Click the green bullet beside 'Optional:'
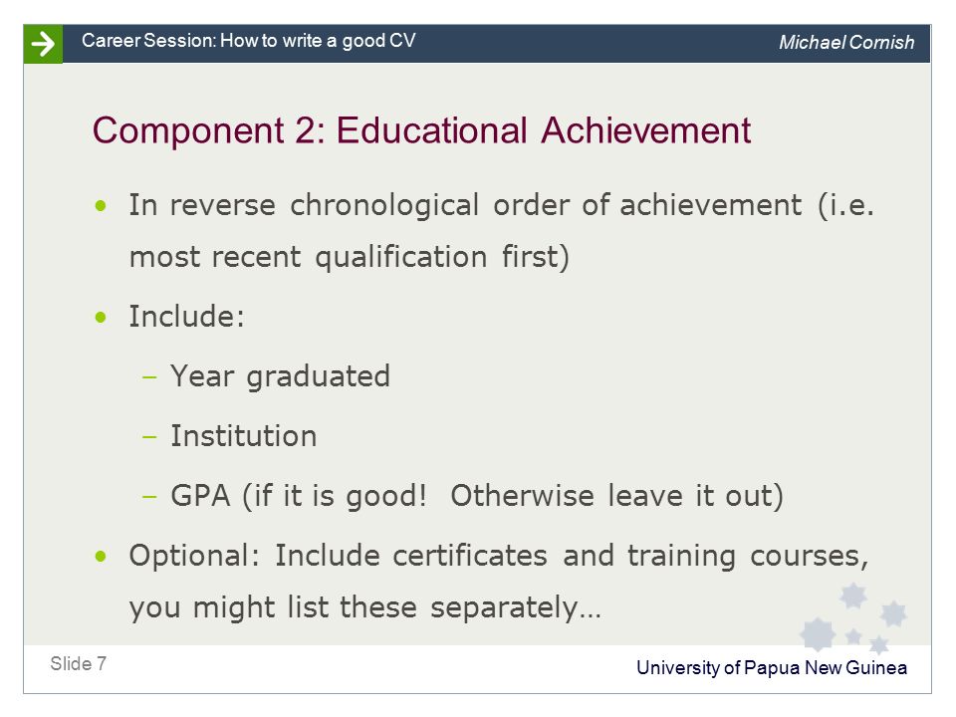Viewport: 956px width, 717px height. tap(101, 556)
